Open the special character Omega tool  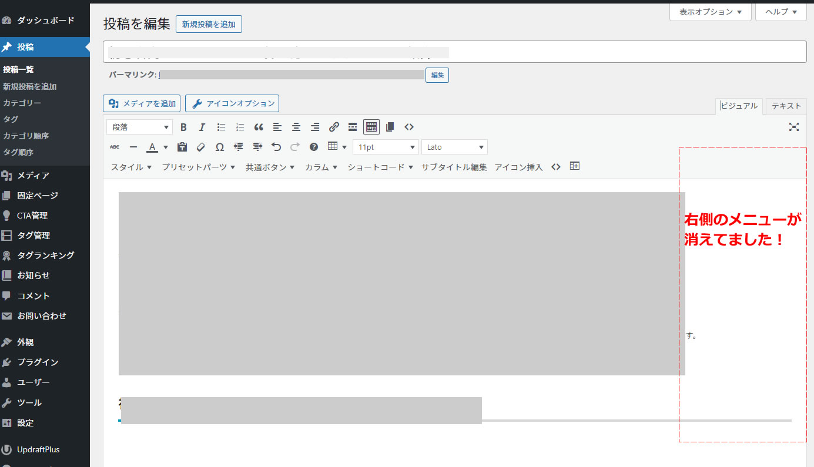click(220, 147)
